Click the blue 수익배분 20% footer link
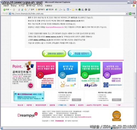The width and height of the screenshot is (137, 130). [x=62, y=105]
